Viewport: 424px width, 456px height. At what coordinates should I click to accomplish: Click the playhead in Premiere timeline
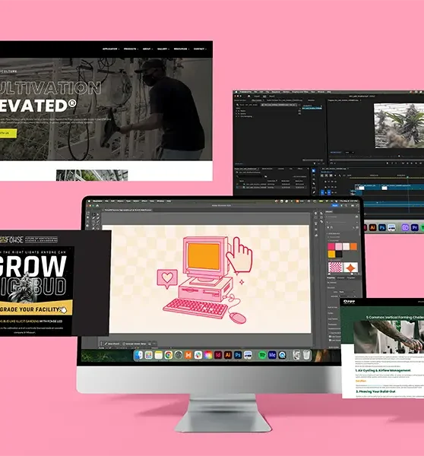[x=407, y=177]
